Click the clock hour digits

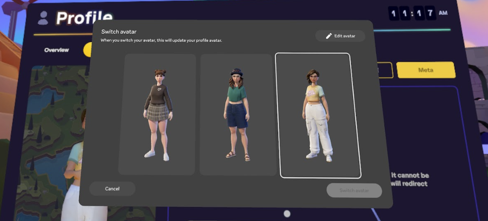pyautogui.click(x=400, y=13)
